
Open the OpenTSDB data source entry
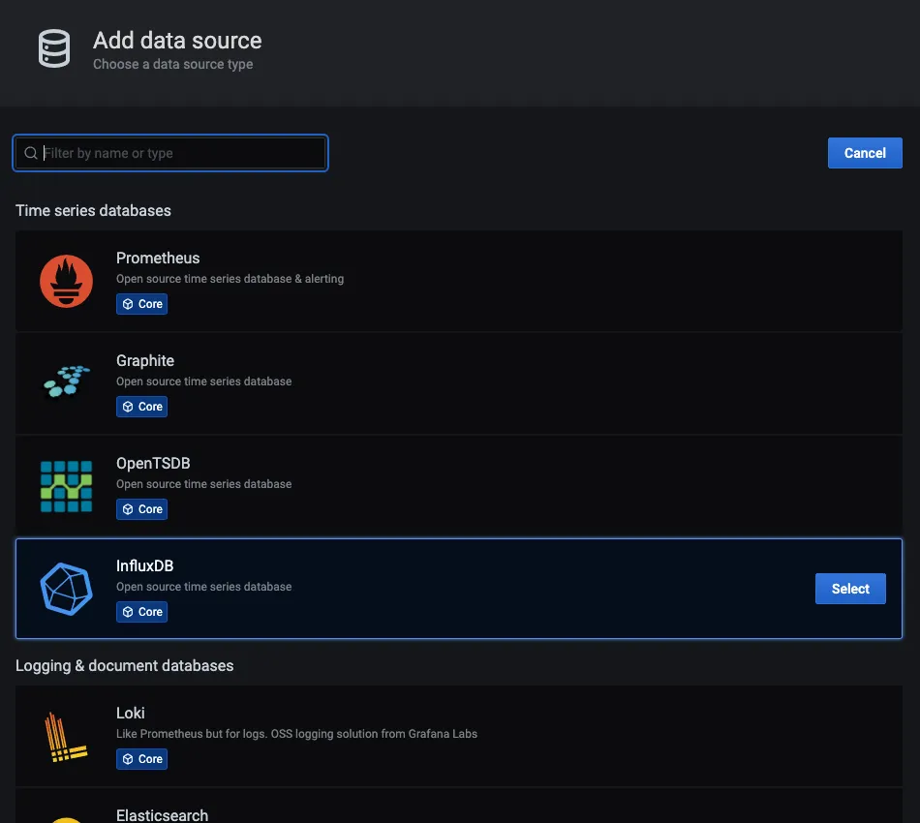pos(459,486)
